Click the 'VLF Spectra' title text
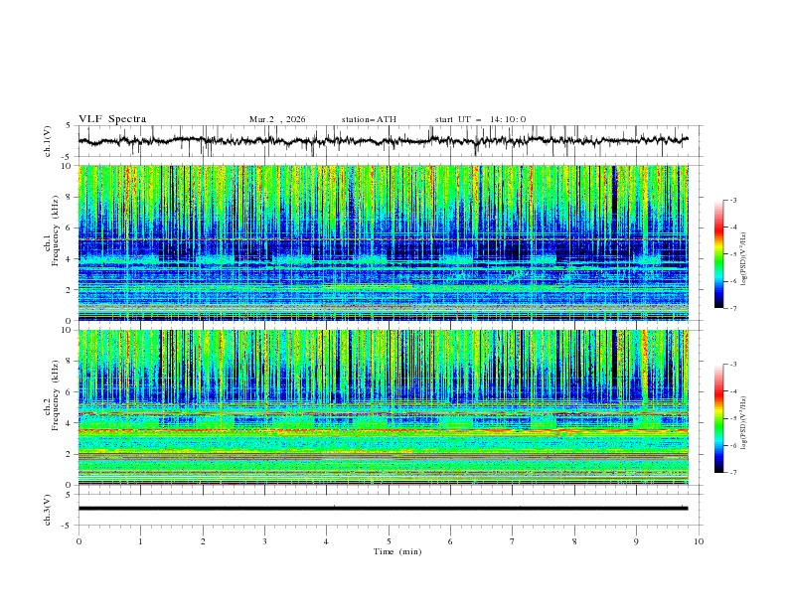787x608 pixels. tap(112, 119)
